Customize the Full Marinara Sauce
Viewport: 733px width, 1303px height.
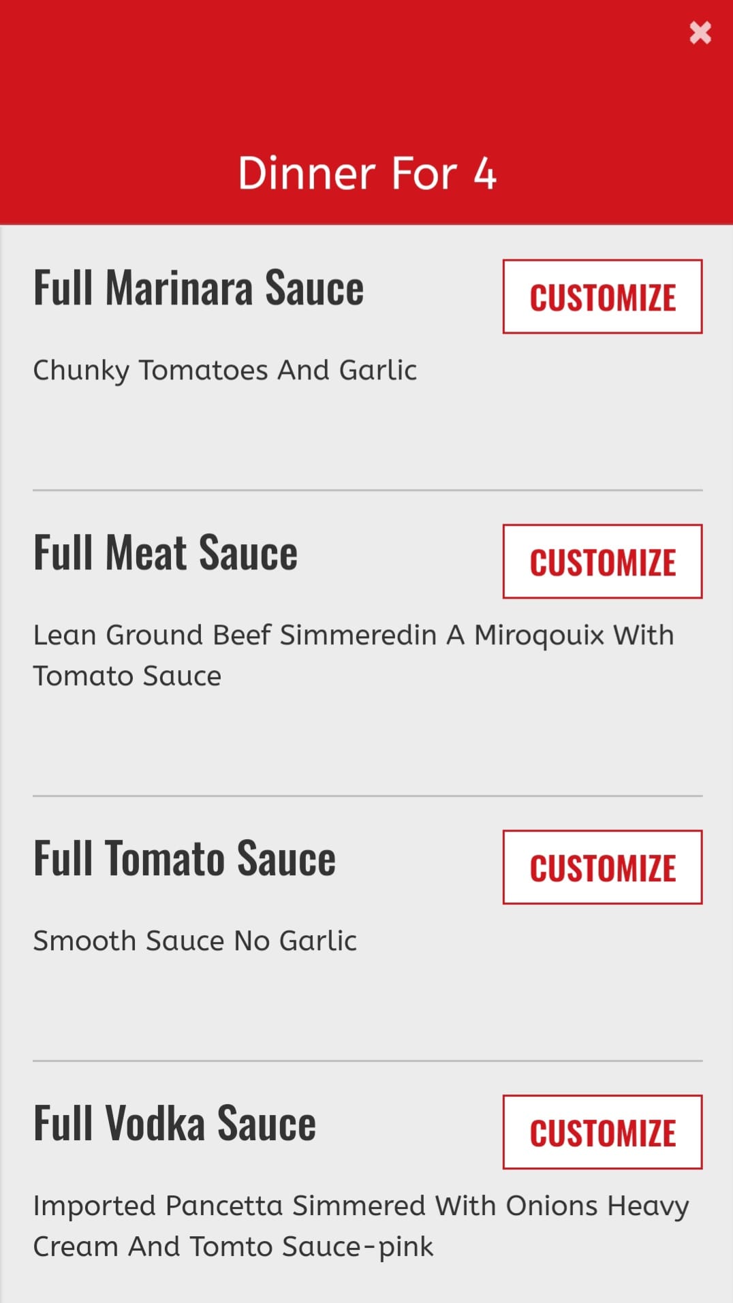[x=602, y=297]
